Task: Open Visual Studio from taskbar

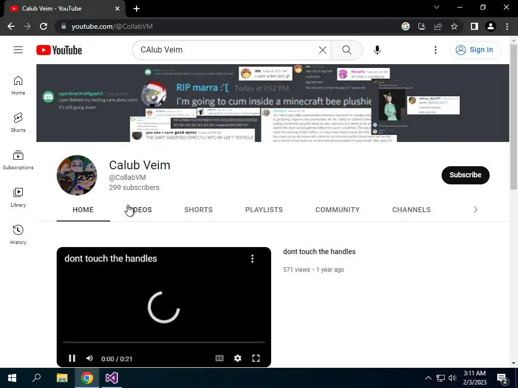Action: tap(112, 378)
